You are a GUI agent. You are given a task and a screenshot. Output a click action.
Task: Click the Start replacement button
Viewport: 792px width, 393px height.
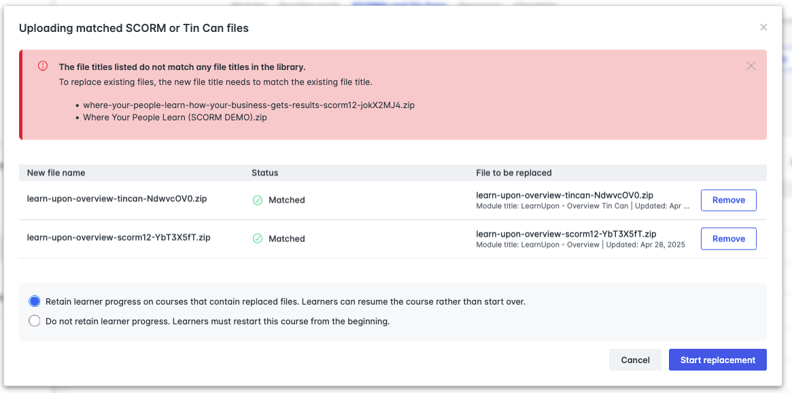(717, 359)
